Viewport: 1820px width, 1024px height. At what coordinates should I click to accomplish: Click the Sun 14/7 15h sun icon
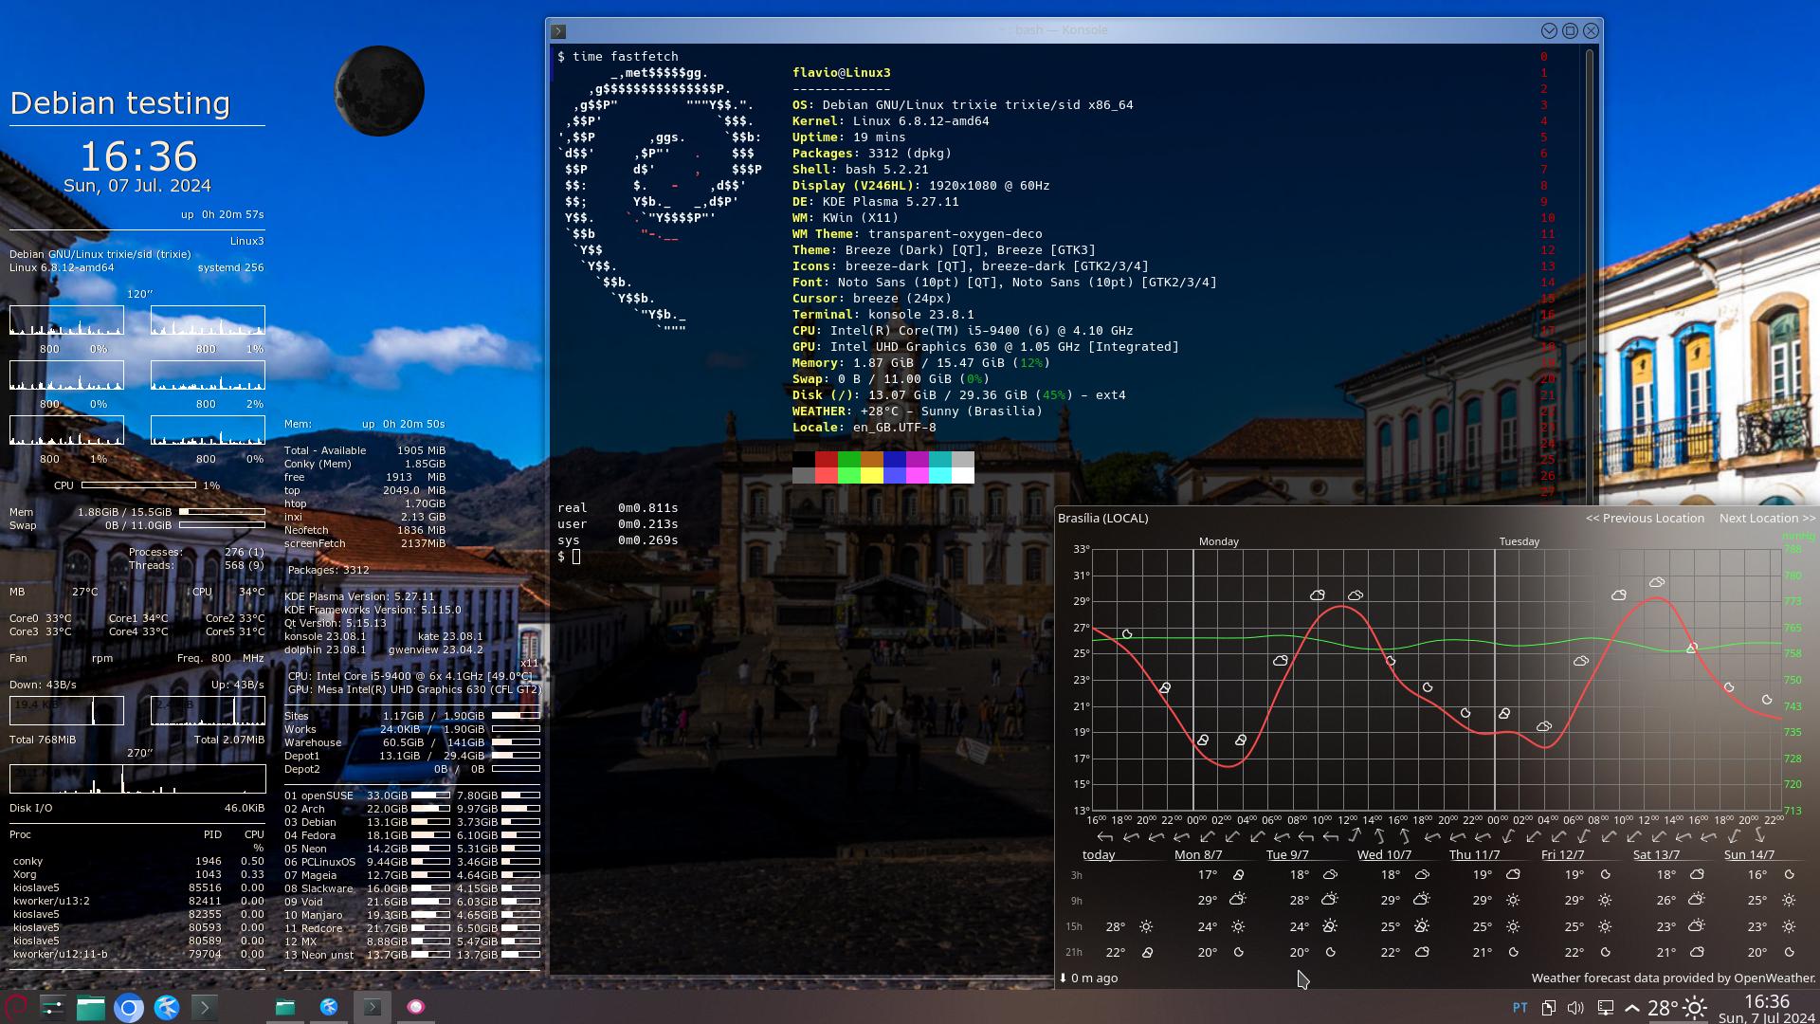pos(1789,926)
